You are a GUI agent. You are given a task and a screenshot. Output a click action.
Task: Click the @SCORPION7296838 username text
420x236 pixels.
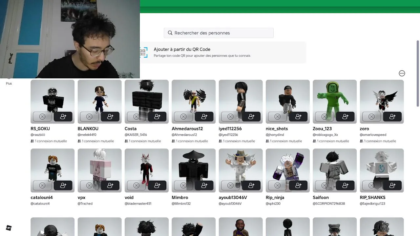click(329, 204)
